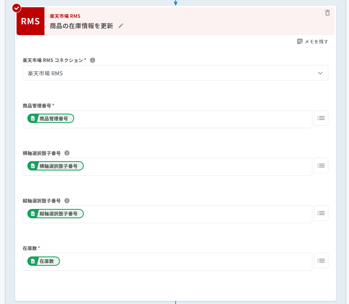Click the red RMS app logo
Screen dimensions: 349x304
(x=31, y=21)
